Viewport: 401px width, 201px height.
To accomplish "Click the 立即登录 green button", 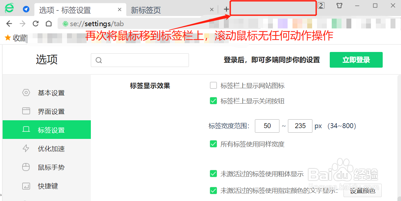I will (356, 60).
